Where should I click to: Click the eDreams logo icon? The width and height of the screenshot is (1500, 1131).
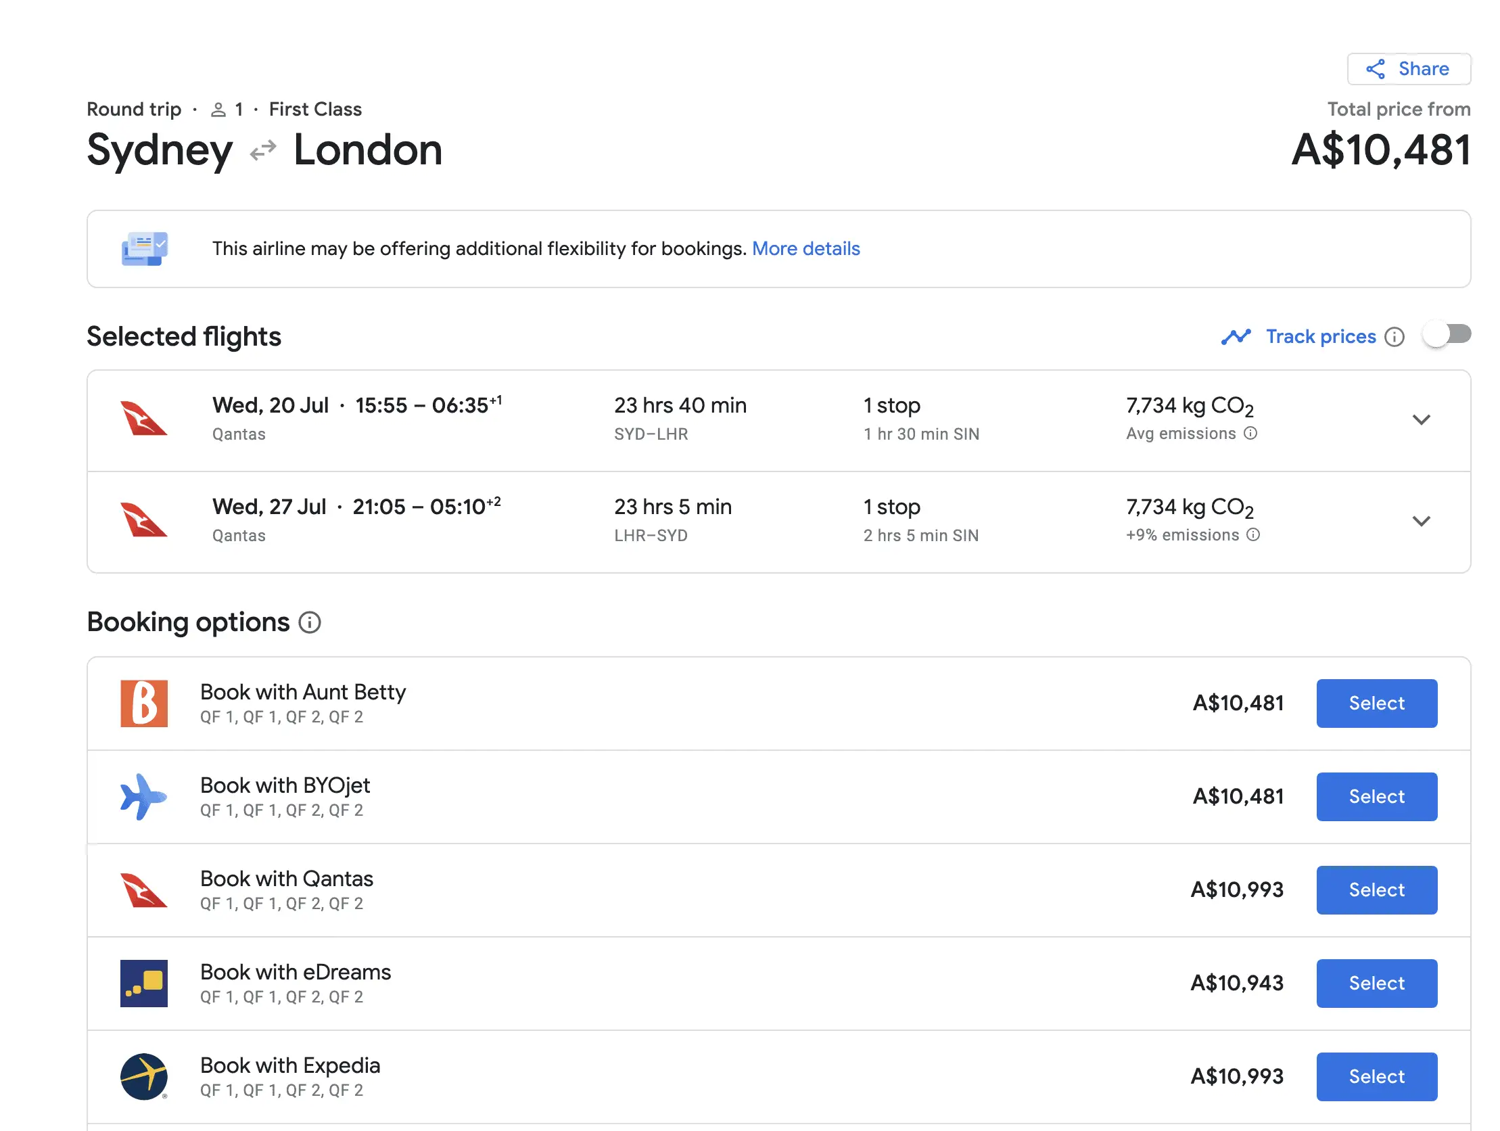tap(144, 983)
